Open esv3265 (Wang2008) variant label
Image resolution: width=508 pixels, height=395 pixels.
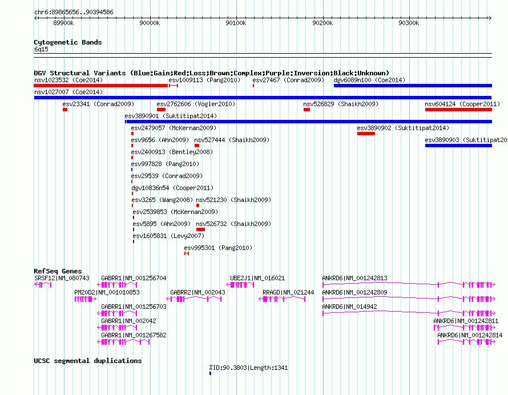click(162, 200)
